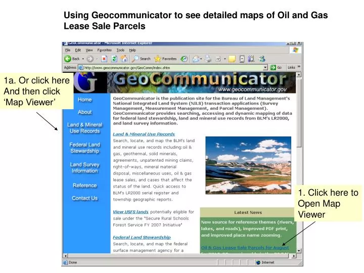
Task: Click the yellow note Discuss icon
Action: 232,59
